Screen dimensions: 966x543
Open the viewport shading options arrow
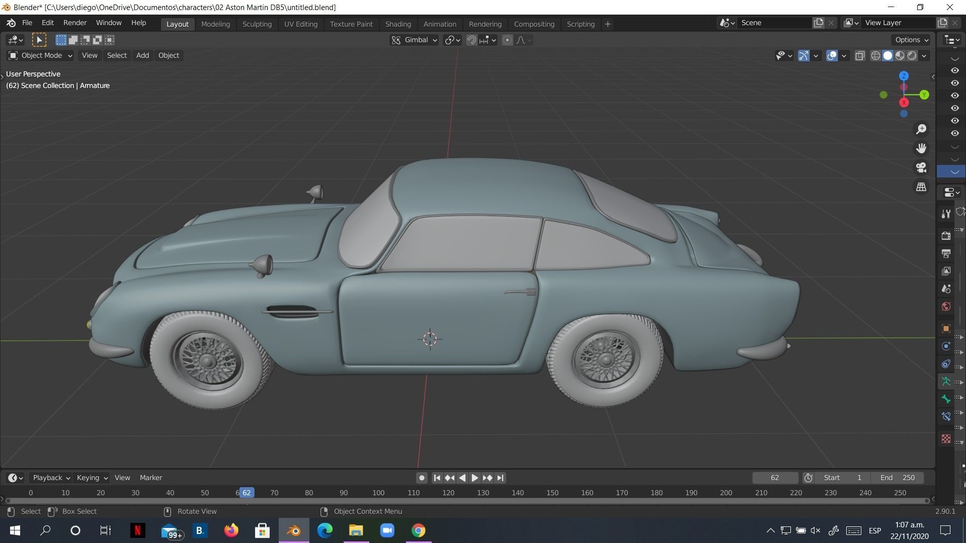pos(924,56)
